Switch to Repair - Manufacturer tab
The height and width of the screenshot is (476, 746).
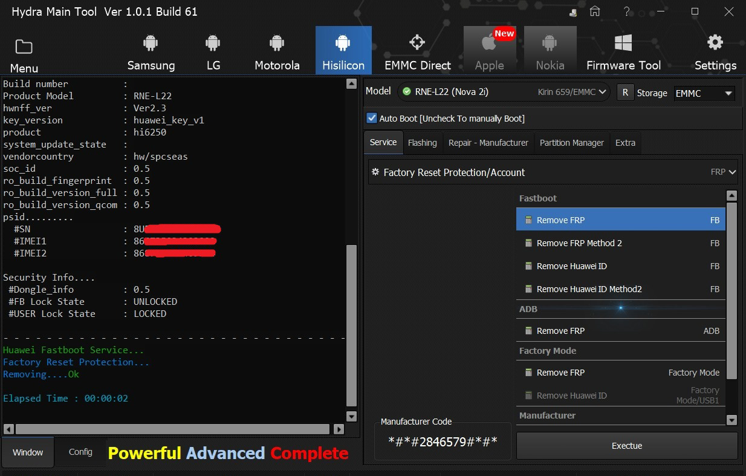[x=488, y=143]
